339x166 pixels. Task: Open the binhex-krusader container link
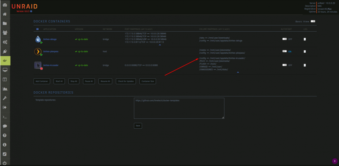[51, 65]
